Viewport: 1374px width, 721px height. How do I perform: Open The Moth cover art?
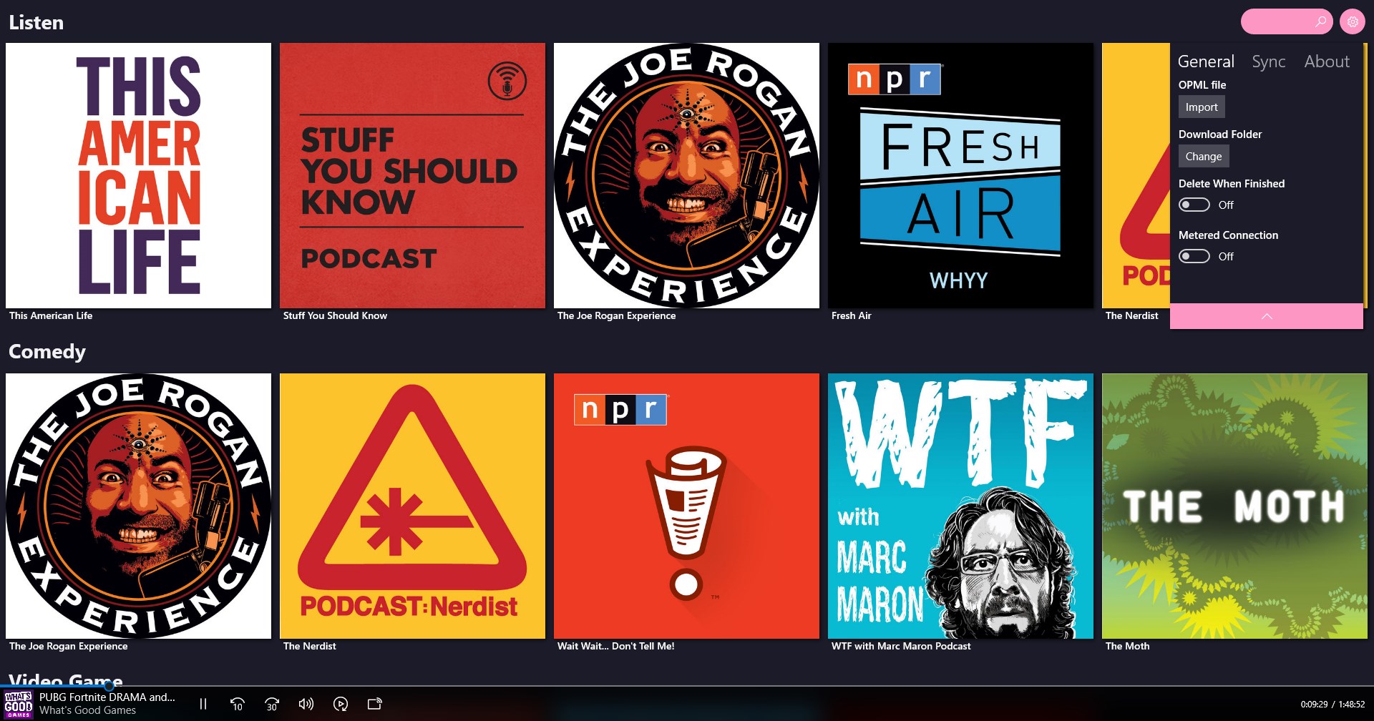(1234, 506)
